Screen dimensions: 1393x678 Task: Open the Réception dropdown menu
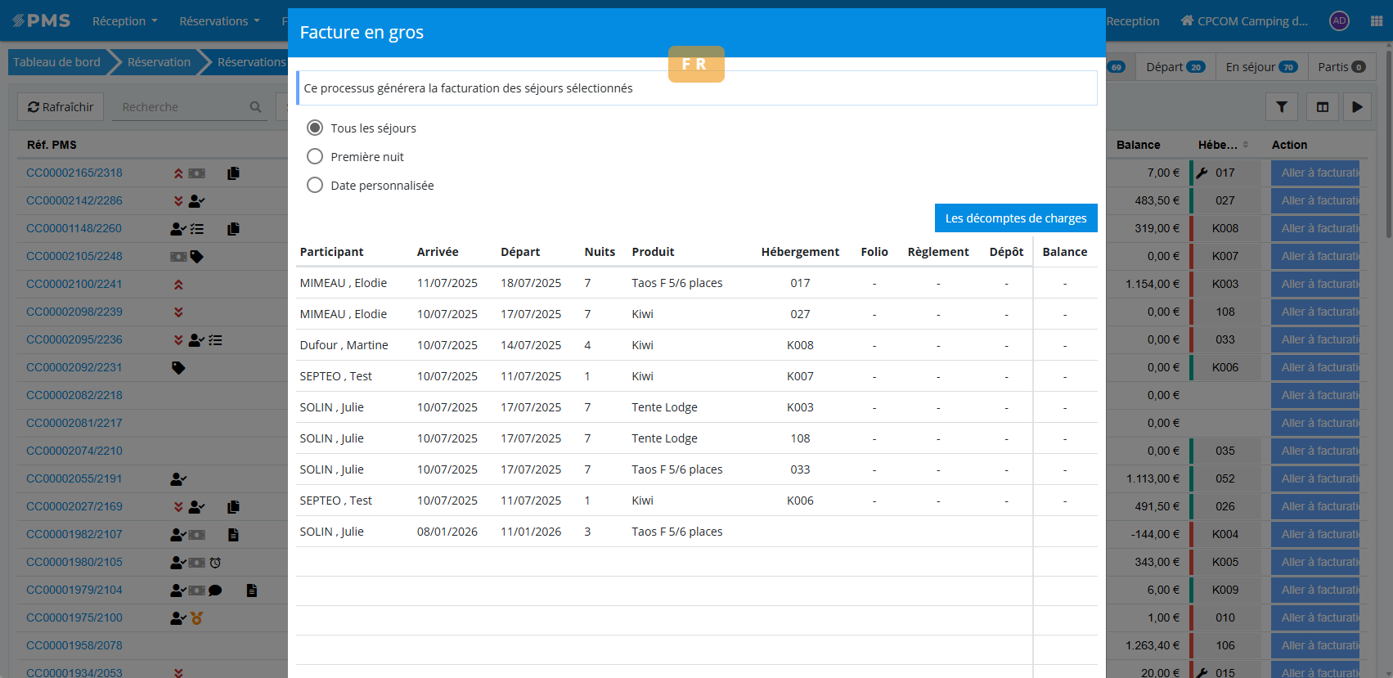pyautogui.click(x=124, y=21)
